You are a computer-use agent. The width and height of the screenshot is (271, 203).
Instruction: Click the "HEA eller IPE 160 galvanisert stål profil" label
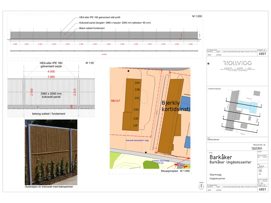pyautogui.click(x=100, y=17)
